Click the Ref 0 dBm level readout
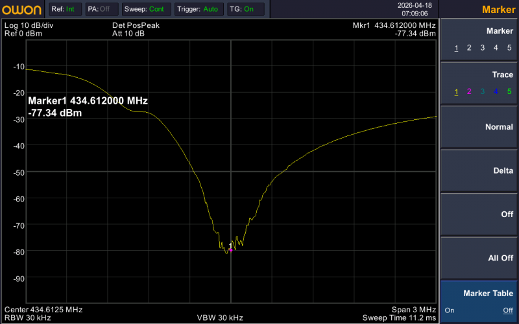Screen dimensions: 519x324 click(20, 33)
